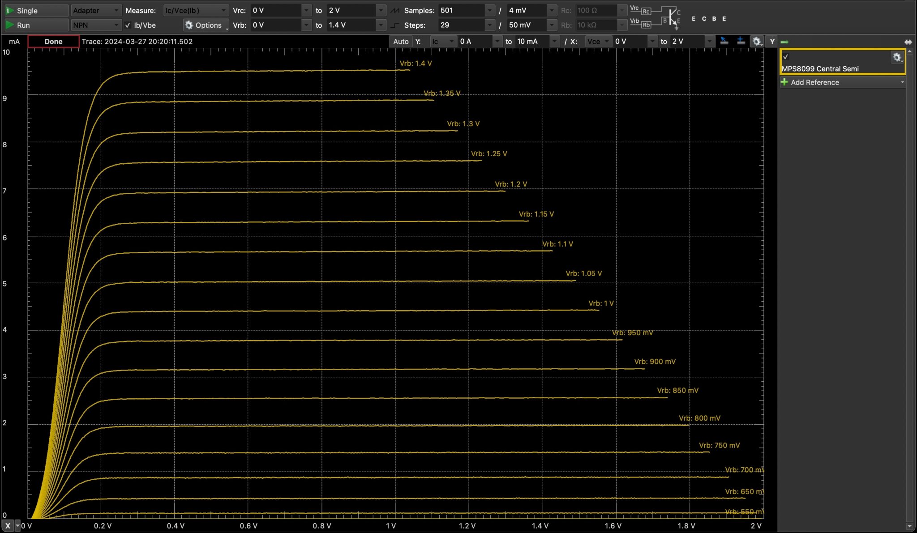Click the disabled Rb 10 kΩ field
Viewport: 917px width, 533px height.
601,25
